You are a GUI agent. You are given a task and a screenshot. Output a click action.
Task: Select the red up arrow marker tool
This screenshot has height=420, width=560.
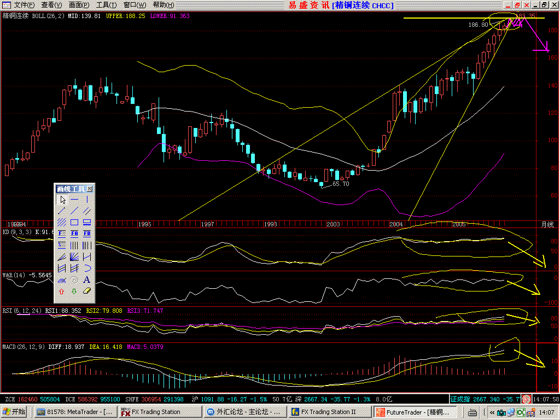pyautogui.click(x=62, y=291)
